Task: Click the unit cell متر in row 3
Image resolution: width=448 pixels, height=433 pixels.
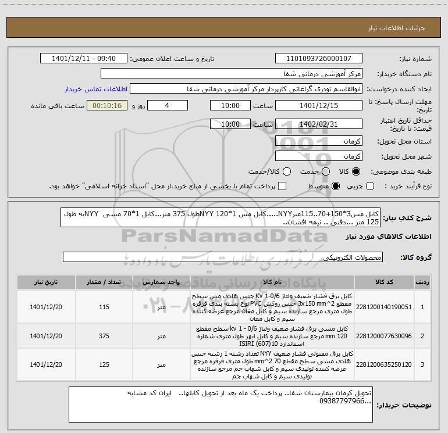Action: pos(161,364)
